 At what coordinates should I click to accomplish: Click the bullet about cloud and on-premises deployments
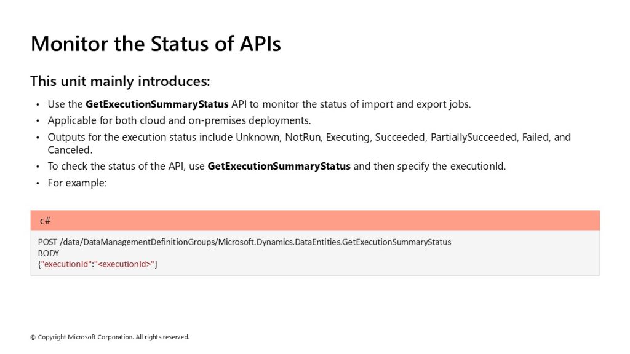pos(179,120)
